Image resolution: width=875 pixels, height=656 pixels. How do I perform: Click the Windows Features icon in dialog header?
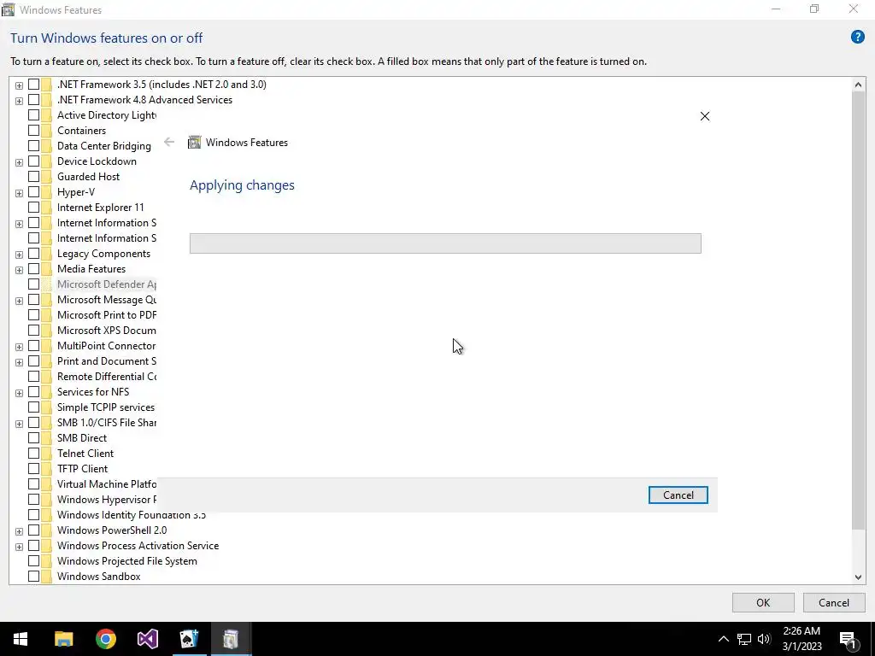coord(194,143)
